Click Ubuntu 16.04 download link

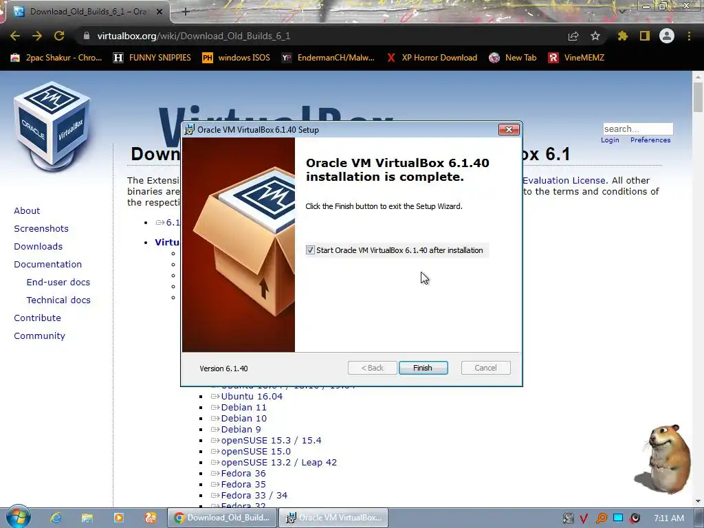252,397
